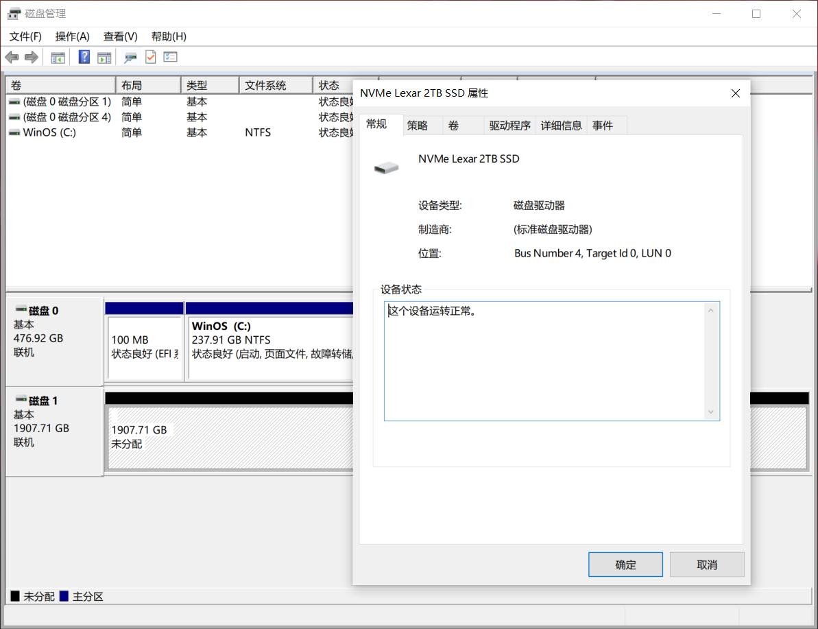Click the 确定 button
Image resolution: width=818 pixels, height=629 pixels.
pyautogui.click(x=625, y=564)
